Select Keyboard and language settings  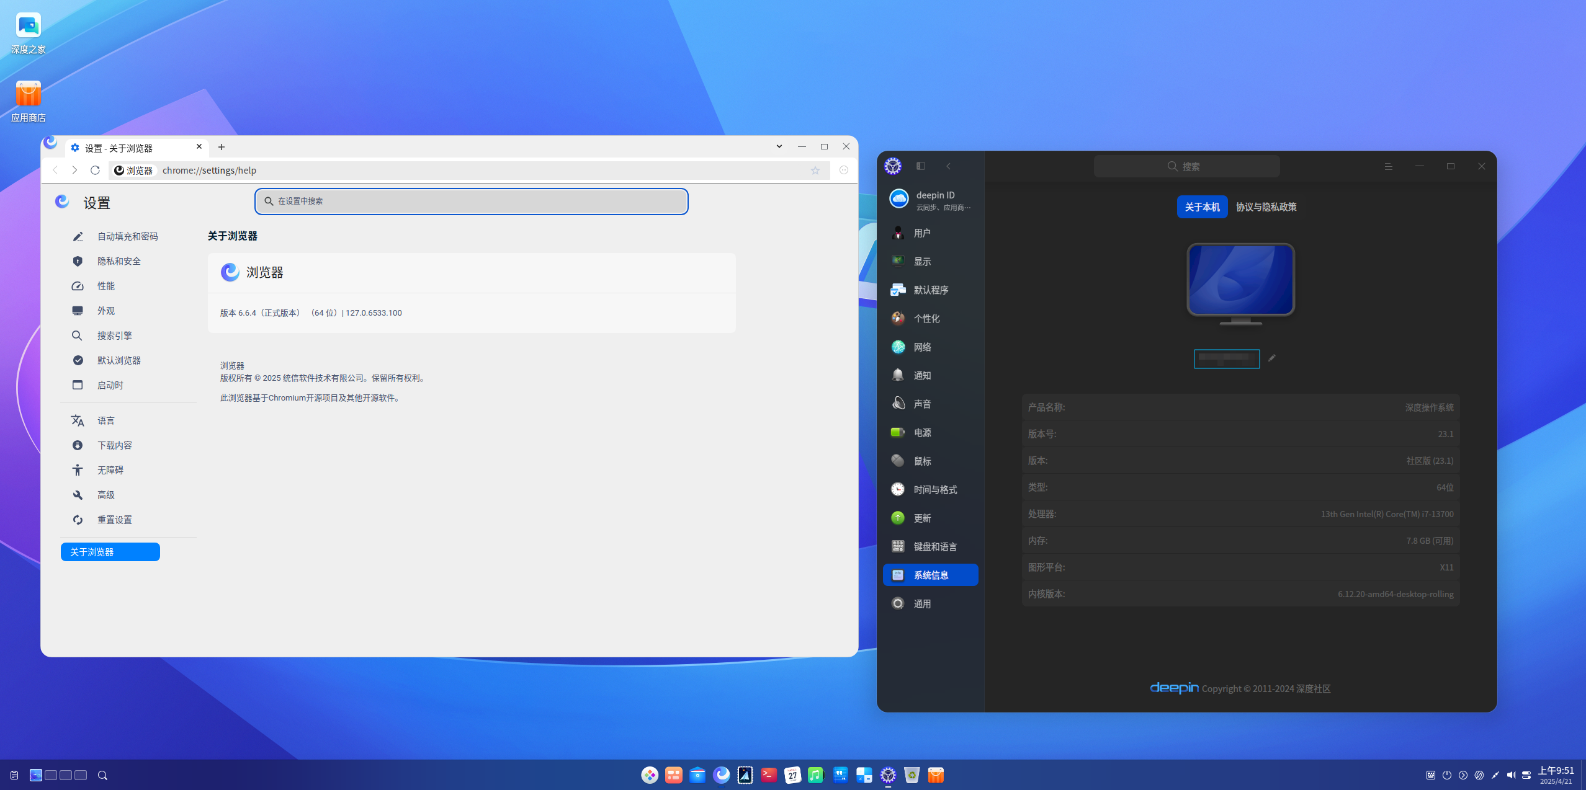[930, 547]
